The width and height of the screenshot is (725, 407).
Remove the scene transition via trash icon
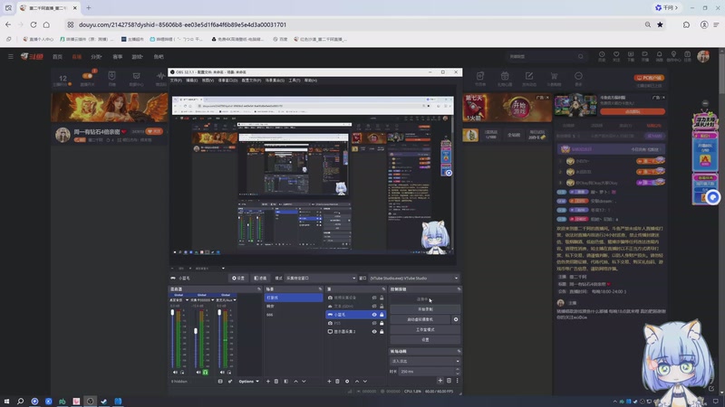tap(449, 381)
